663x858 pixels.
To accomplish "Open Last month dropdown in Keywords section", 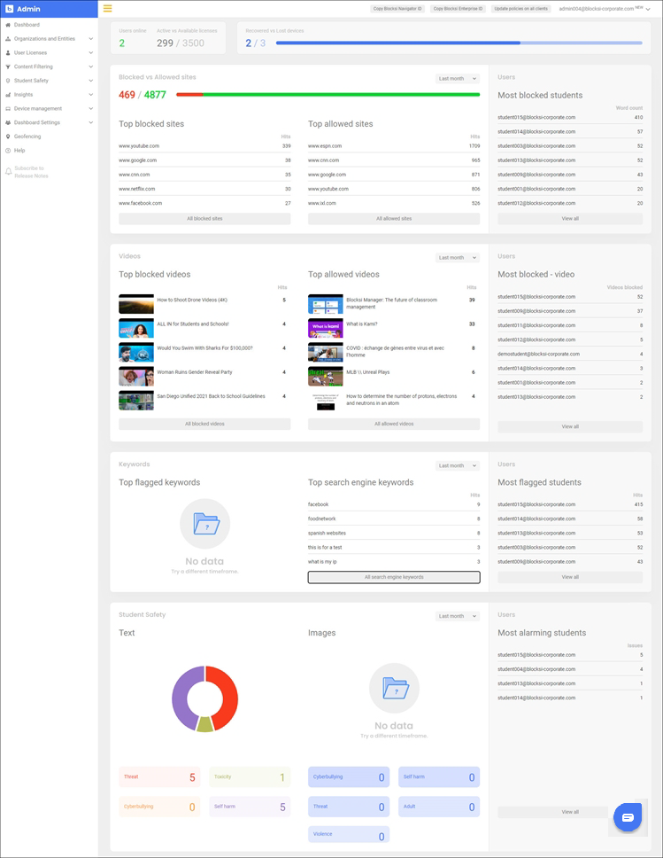I will point(458,465).
